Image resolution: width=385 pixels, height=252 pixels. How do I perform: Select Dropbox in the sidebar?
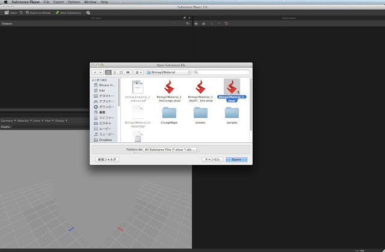tap(104, 140)
